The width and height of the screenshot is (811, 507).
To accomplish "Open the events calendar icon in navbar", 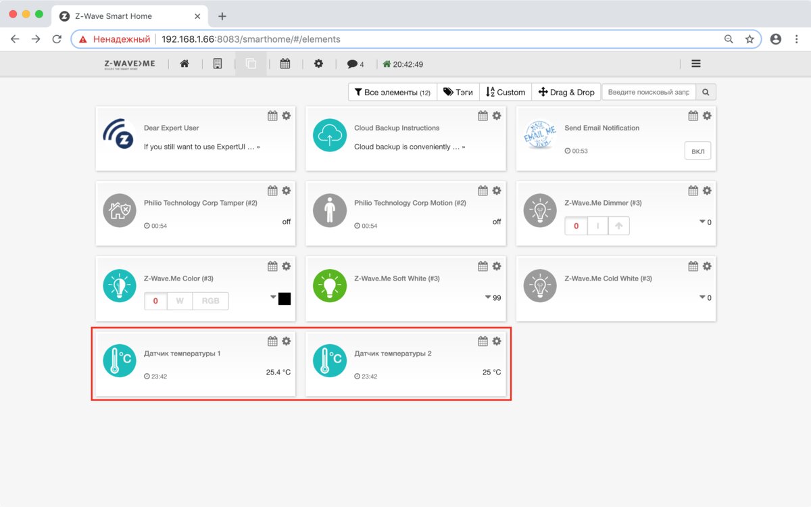I will tap(285, 64).
